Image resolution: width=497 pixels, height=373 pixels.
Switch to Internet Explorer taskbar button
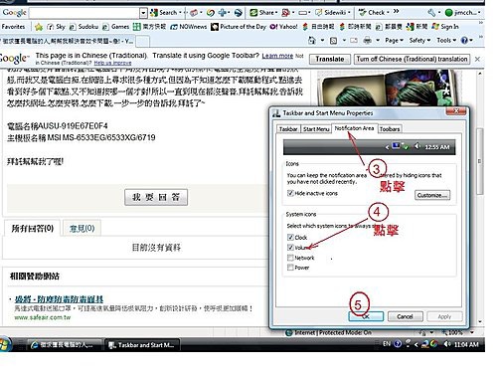point(65,345)
